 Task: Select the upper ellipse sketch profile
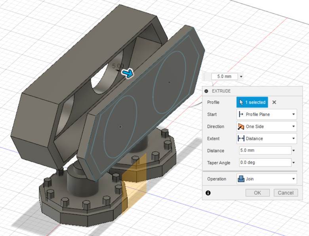(x=169, y=82)
